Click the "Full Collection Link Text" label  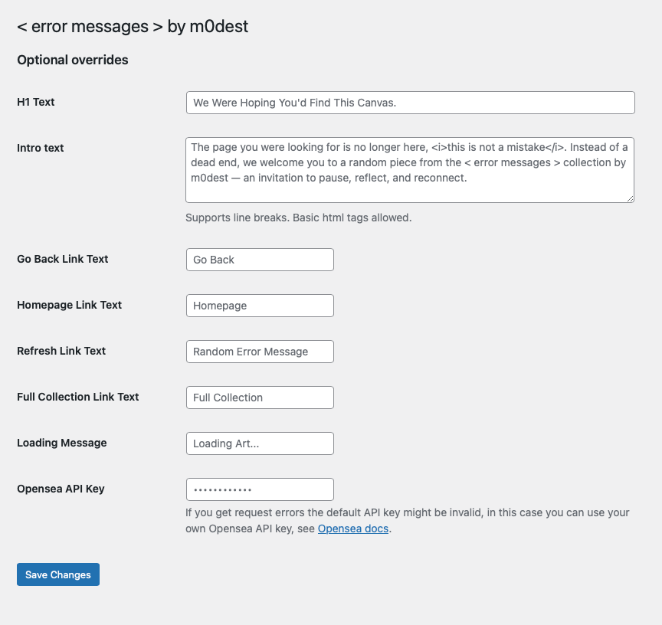point(78,397)
